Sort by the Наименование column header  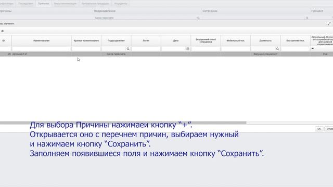42,41
